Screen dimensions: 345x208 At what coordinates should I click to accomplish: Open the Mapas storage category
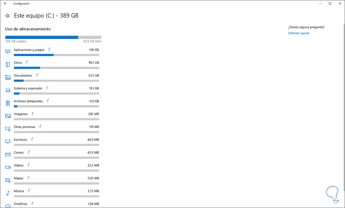19,178
